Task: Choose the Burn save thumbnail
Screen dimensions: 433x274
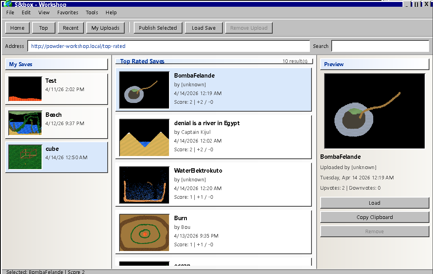Action: [x=144, y=232]
